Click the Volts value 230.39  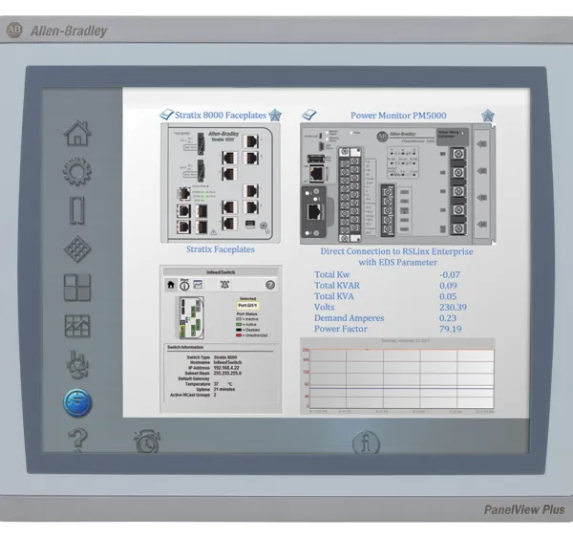tap(453, 307)
